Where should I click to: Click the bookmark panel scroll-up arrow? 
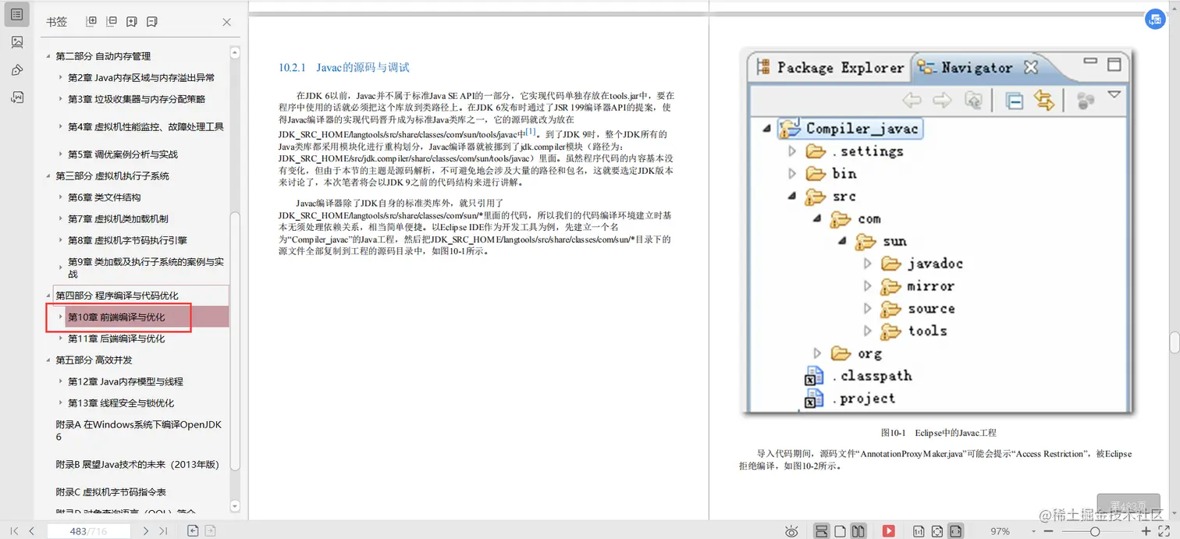pyautogui.click(x=235, y=54)
